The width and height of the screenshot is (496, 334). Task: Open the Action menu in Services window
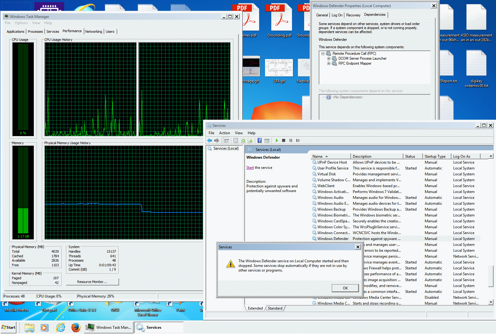point(224,133)
